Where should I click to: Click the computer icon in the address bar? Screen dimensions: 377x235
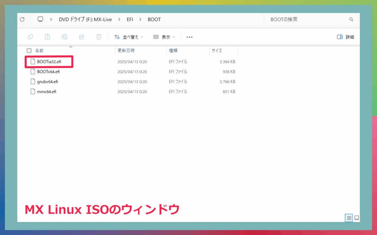[x=40, y=19]
